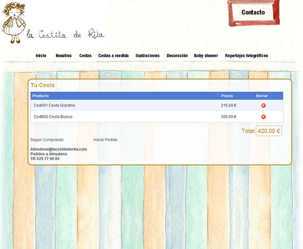
Task: Open the Nosotros menu item
Action: (63, 56)
